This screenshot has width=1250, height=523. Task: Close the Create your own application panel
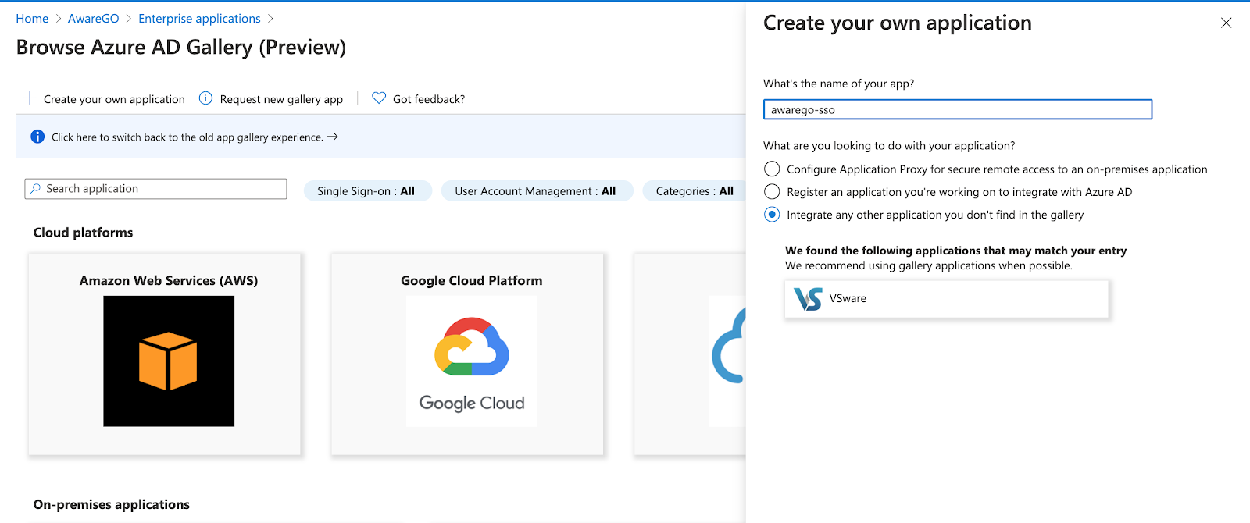(1226, 23)
